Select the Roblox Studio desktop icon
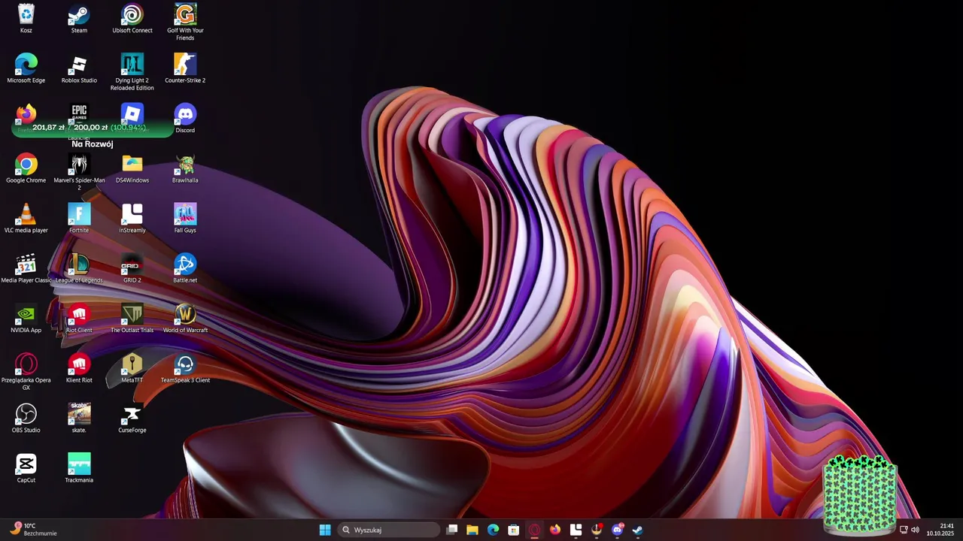 pos(79,69)
